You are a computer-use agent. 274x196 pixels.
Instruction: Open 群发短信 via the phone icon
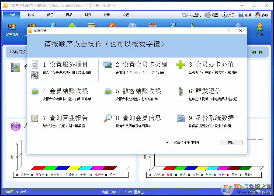pyautogui.click(x=180, y=91)
